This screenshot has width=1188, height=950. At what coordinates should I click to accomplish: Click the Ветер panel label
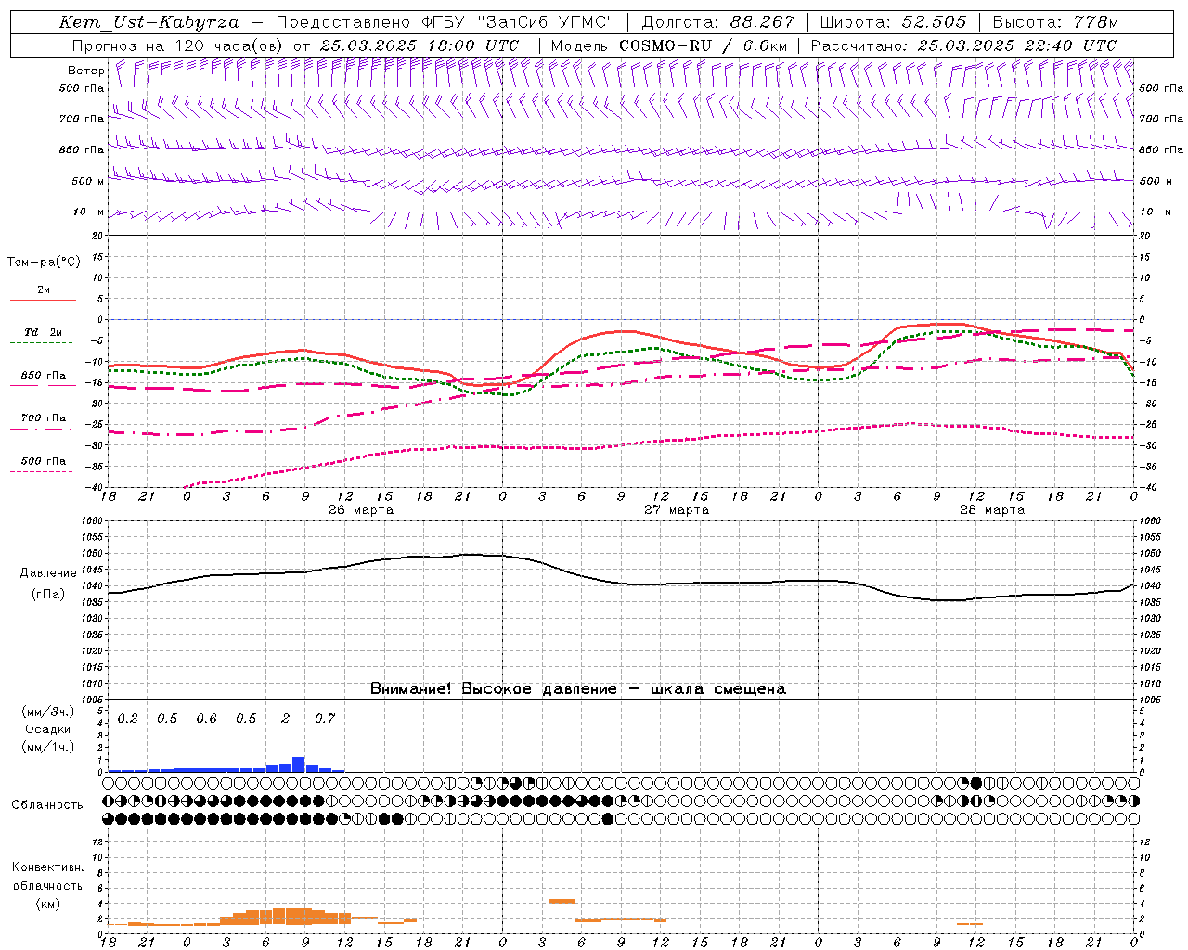click(85, 71)
